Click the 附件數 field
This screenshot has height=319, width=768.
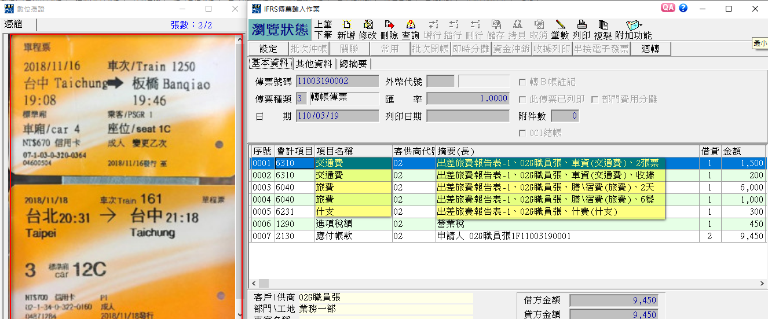point(565,116)
